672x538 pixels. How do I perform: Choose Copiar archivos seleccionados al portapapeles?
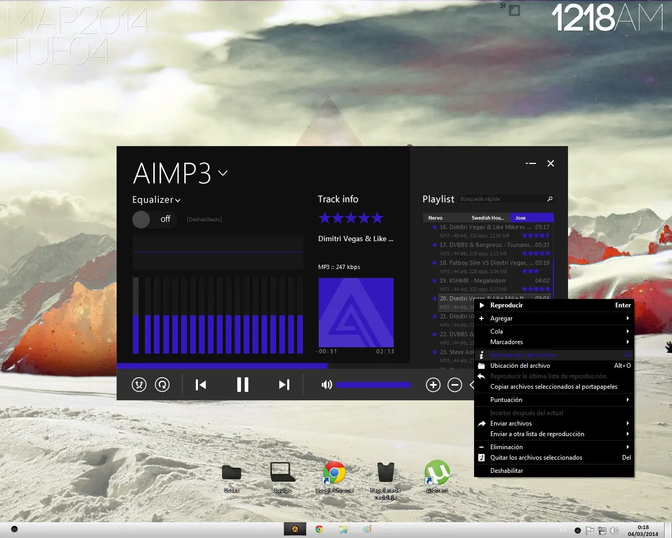(x=554, y=387)
